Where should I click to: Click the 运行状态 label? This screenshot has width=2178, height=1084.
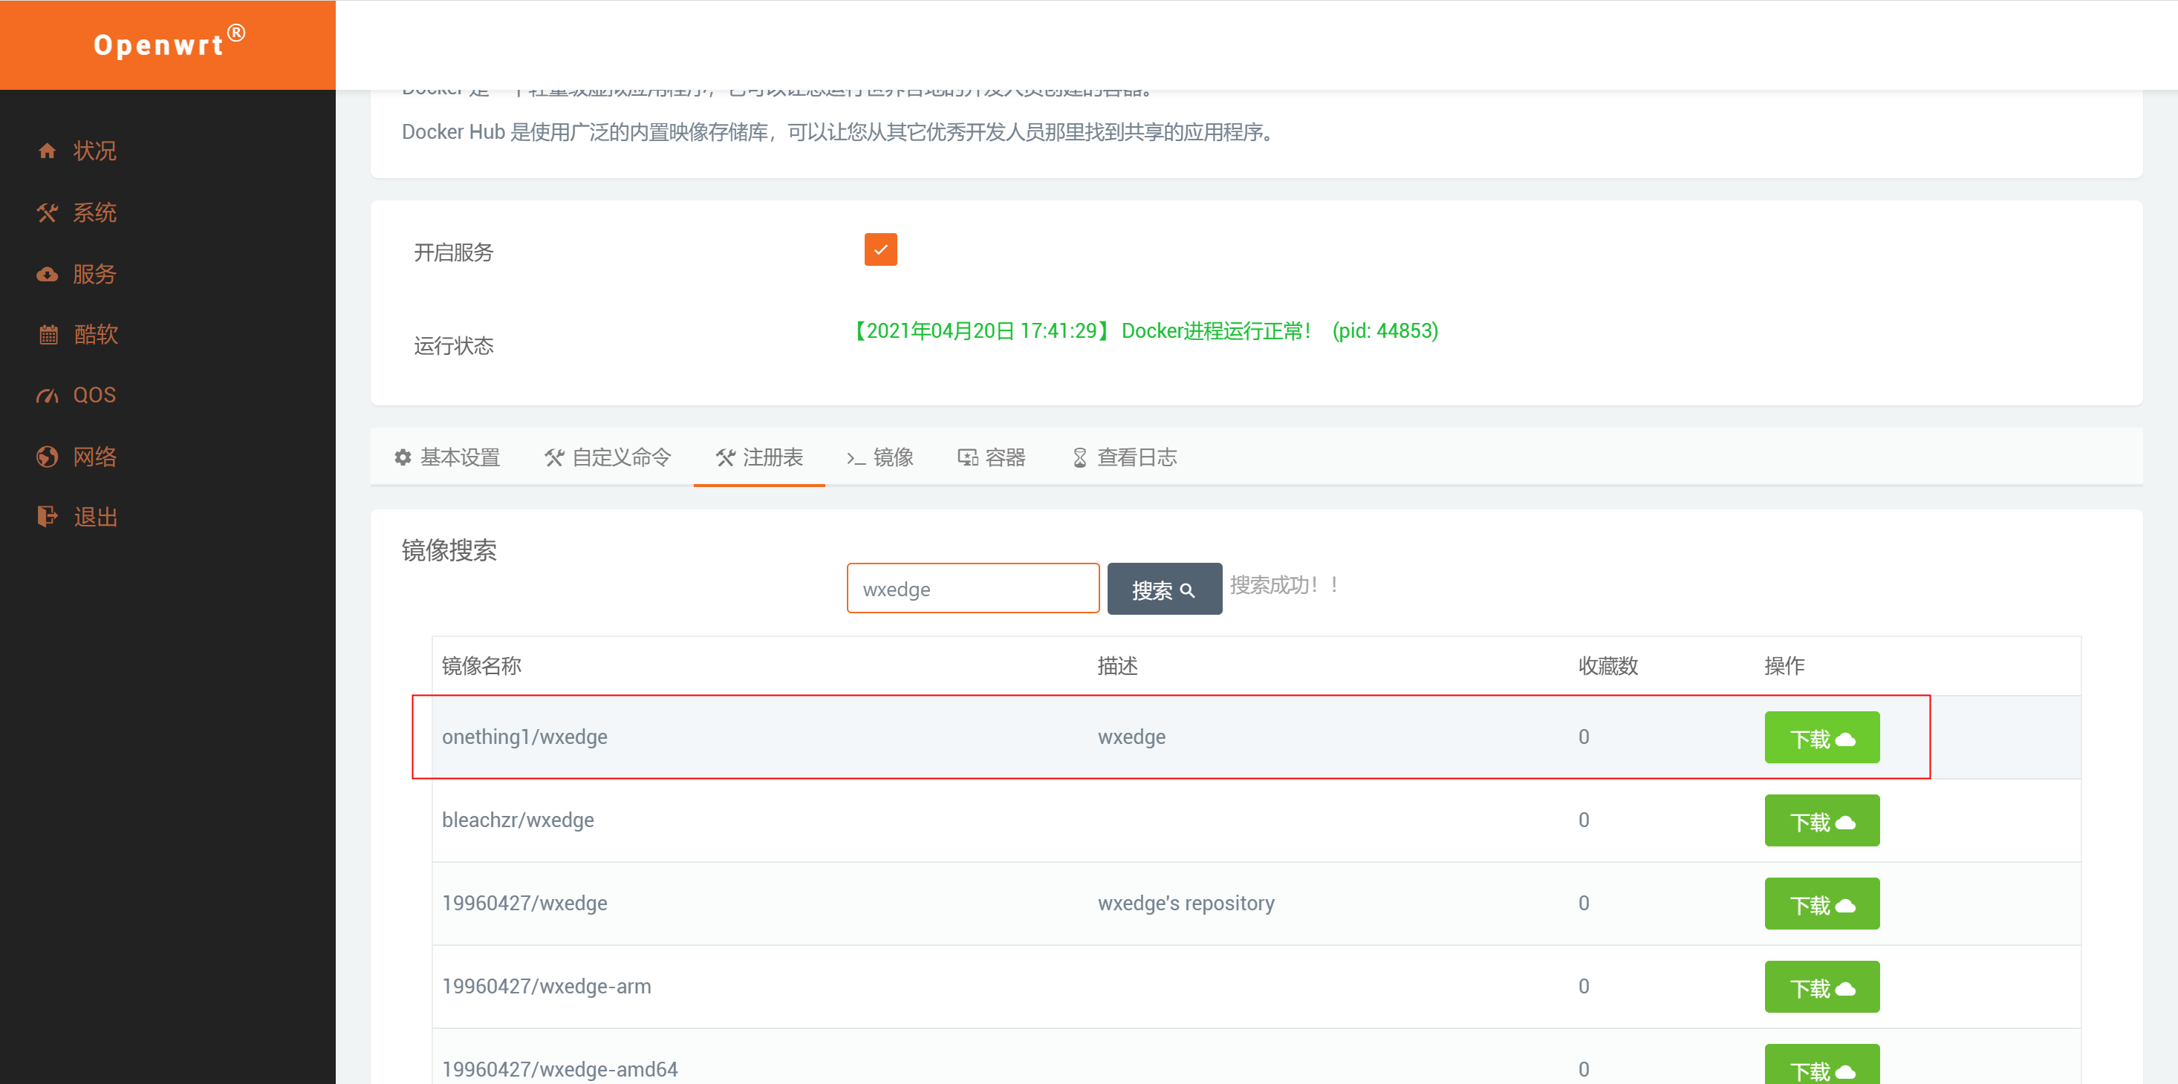click(453, 347)
